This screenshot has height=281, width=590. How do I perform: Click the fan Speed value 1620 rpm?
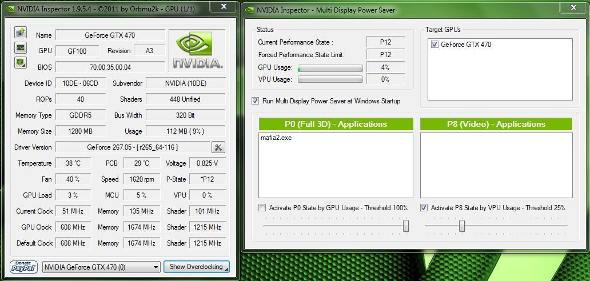point(142,179)
